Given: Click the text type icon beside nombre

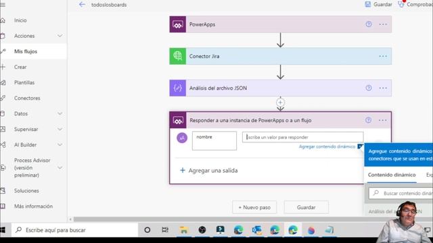Looking at the screenshot, I should (x=182, y=138).
